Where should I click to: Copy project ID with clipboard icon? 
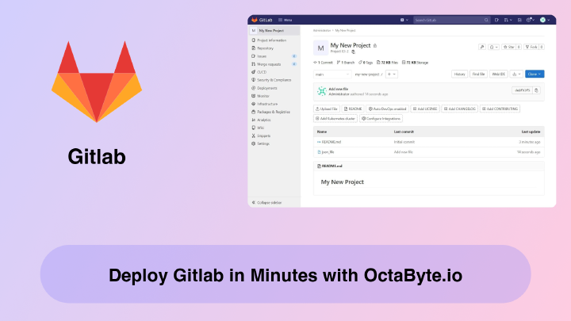[353, 52]
